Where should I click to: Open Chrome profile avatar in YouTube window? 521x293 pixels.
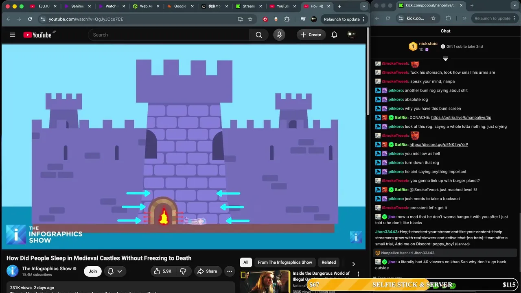[x=314, y=19]
